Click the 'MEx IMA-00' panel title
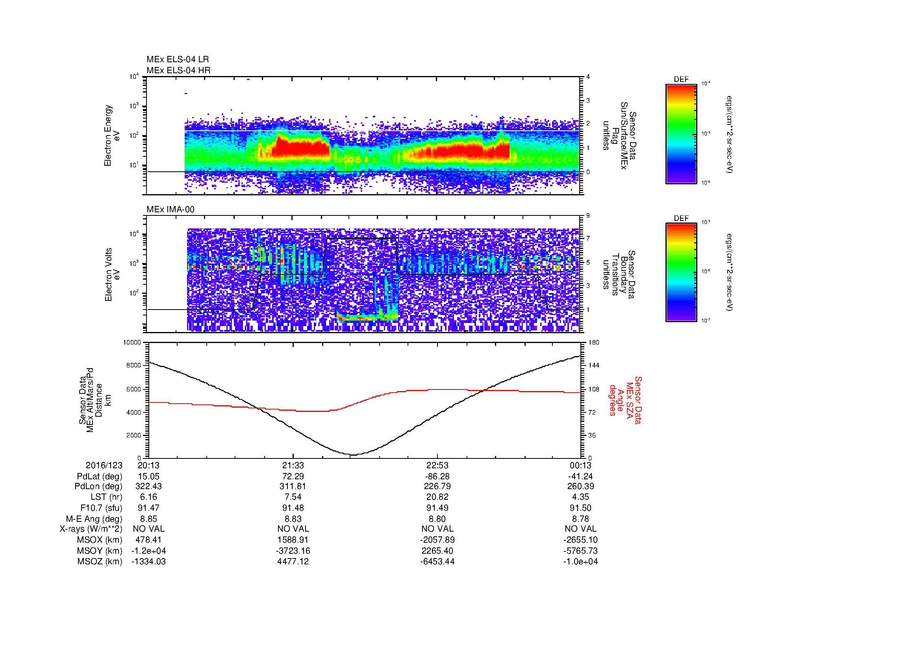The width and height of the screenshot is (921, 651). (x=170, y=210)
